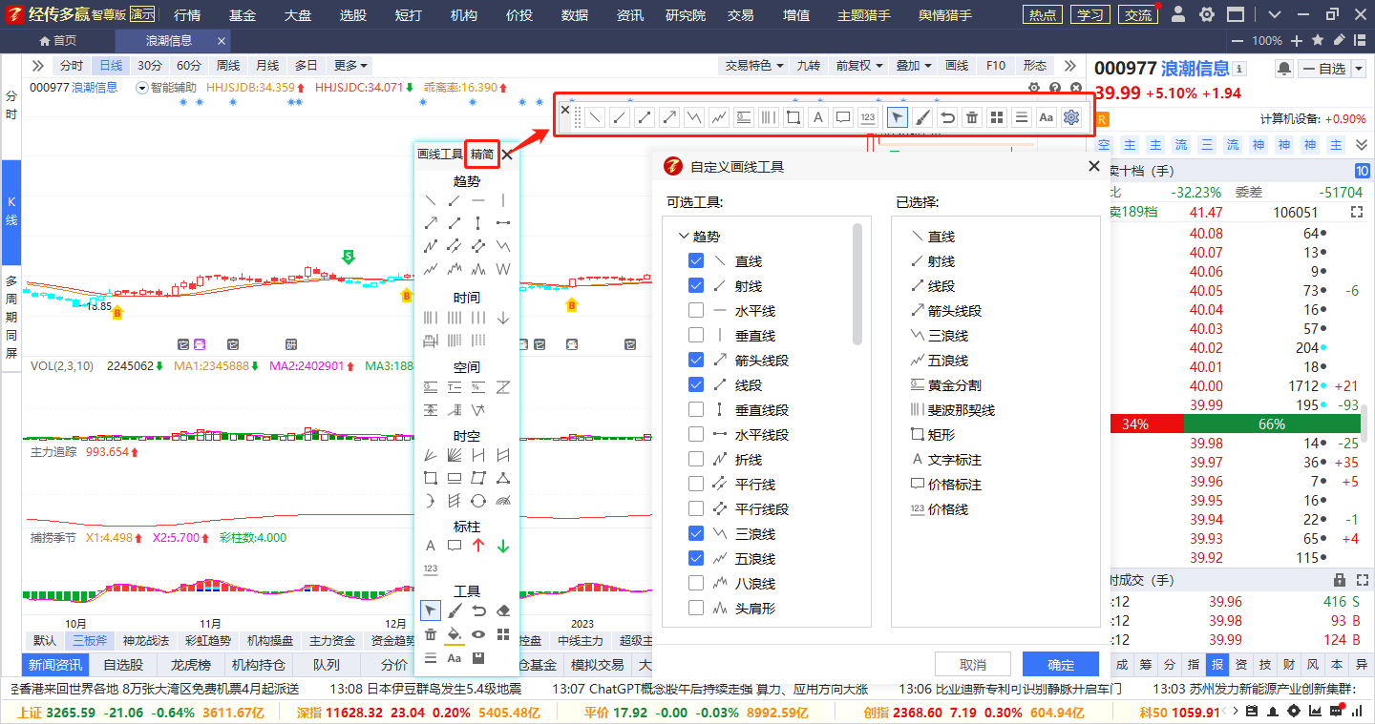The width and height of the screenshot is (1375, 724).
Task: Select the price callout bubble in floating toolbar
Action: click(843, 117)
